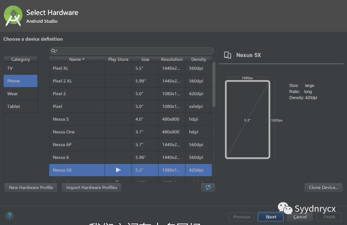This screenshot has width=347, height=225.
Task: Click Clone Device button
Action: (x=324, y=188)
